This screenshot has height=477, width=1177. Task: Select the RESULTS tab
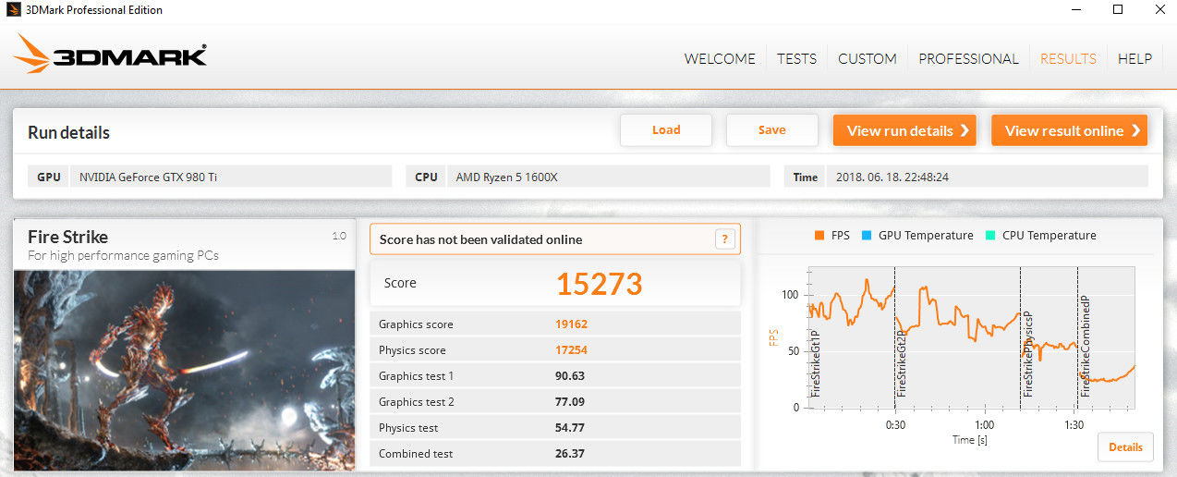(x=1068, y=58)
